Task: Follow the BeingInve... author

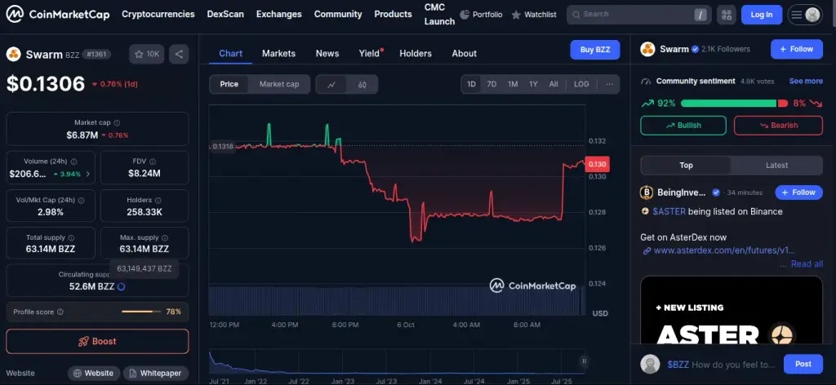Action: 798,192
